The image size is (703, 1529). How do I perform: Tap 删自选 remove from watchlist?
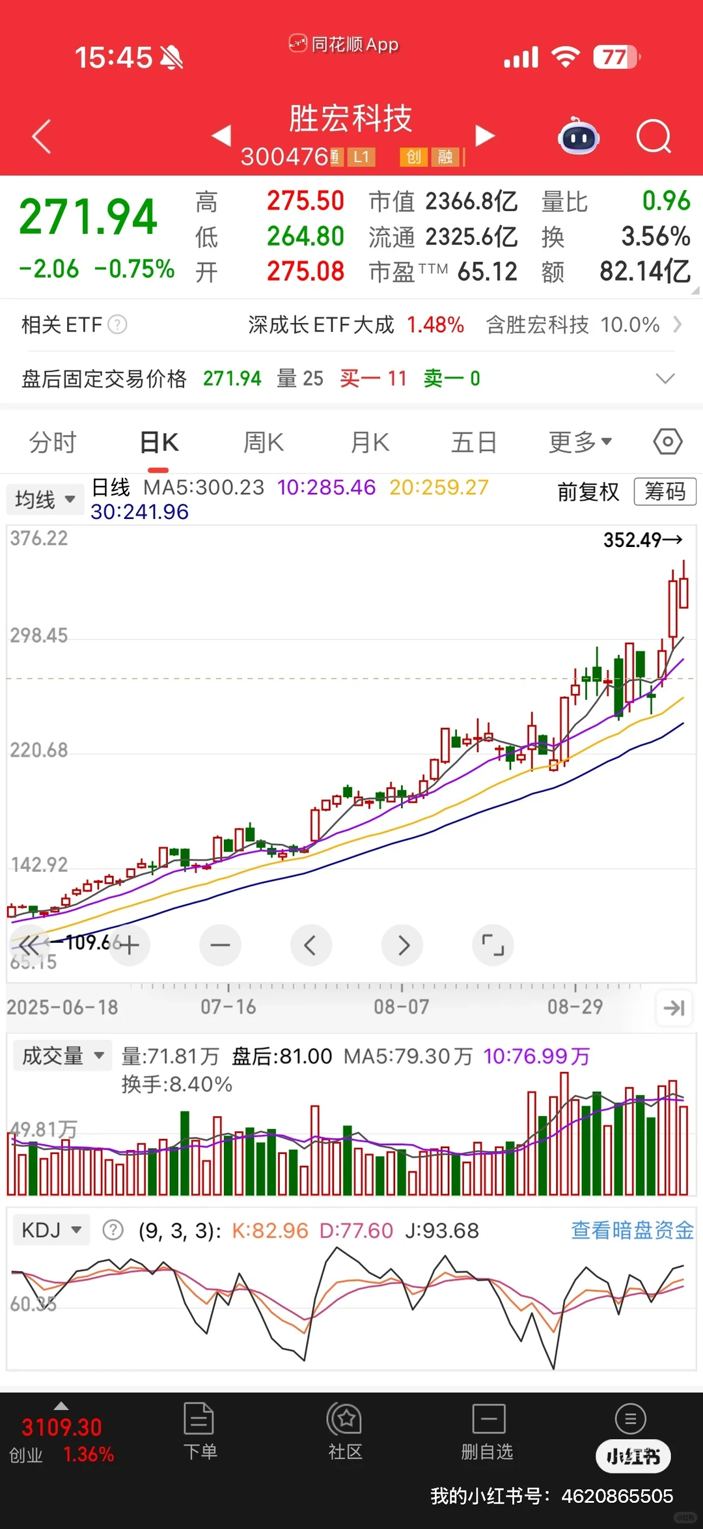[488, 1431]
